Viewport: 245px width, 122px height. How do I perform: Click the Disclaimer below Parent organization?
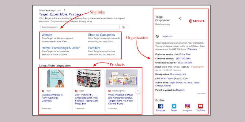click(x=201, y=94)
